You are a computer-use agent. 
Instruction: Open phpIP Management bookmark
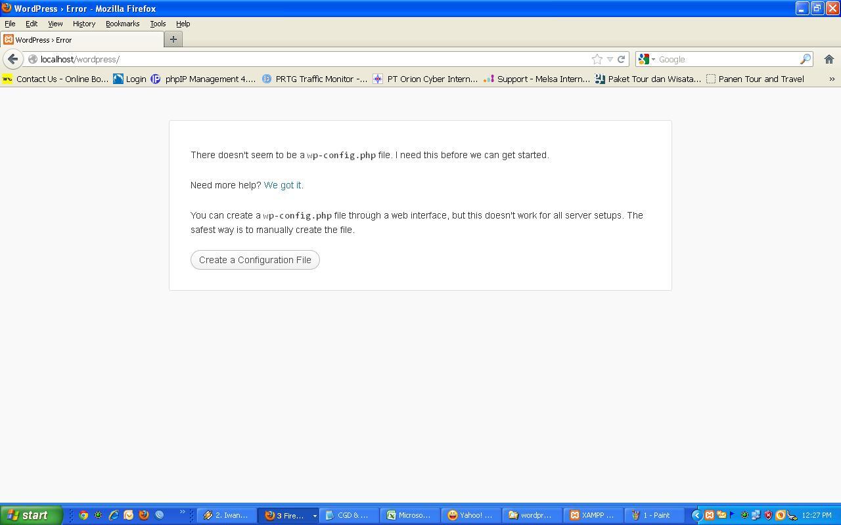203,79
